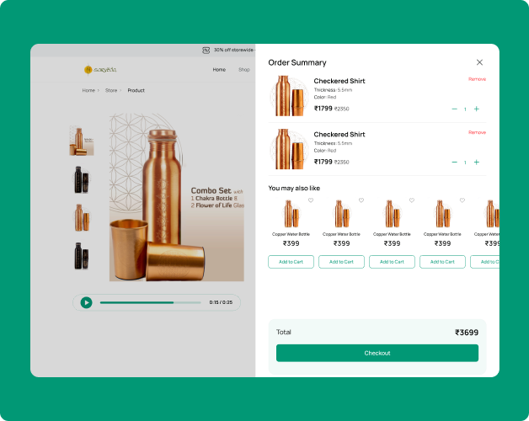Play the product video
This screenshot has width=529, height=421.
click(x=86, y=302)
